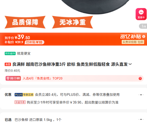147x123 pixels.
Task: Tap the 限量特惠 tag
Action: point(20,102)
